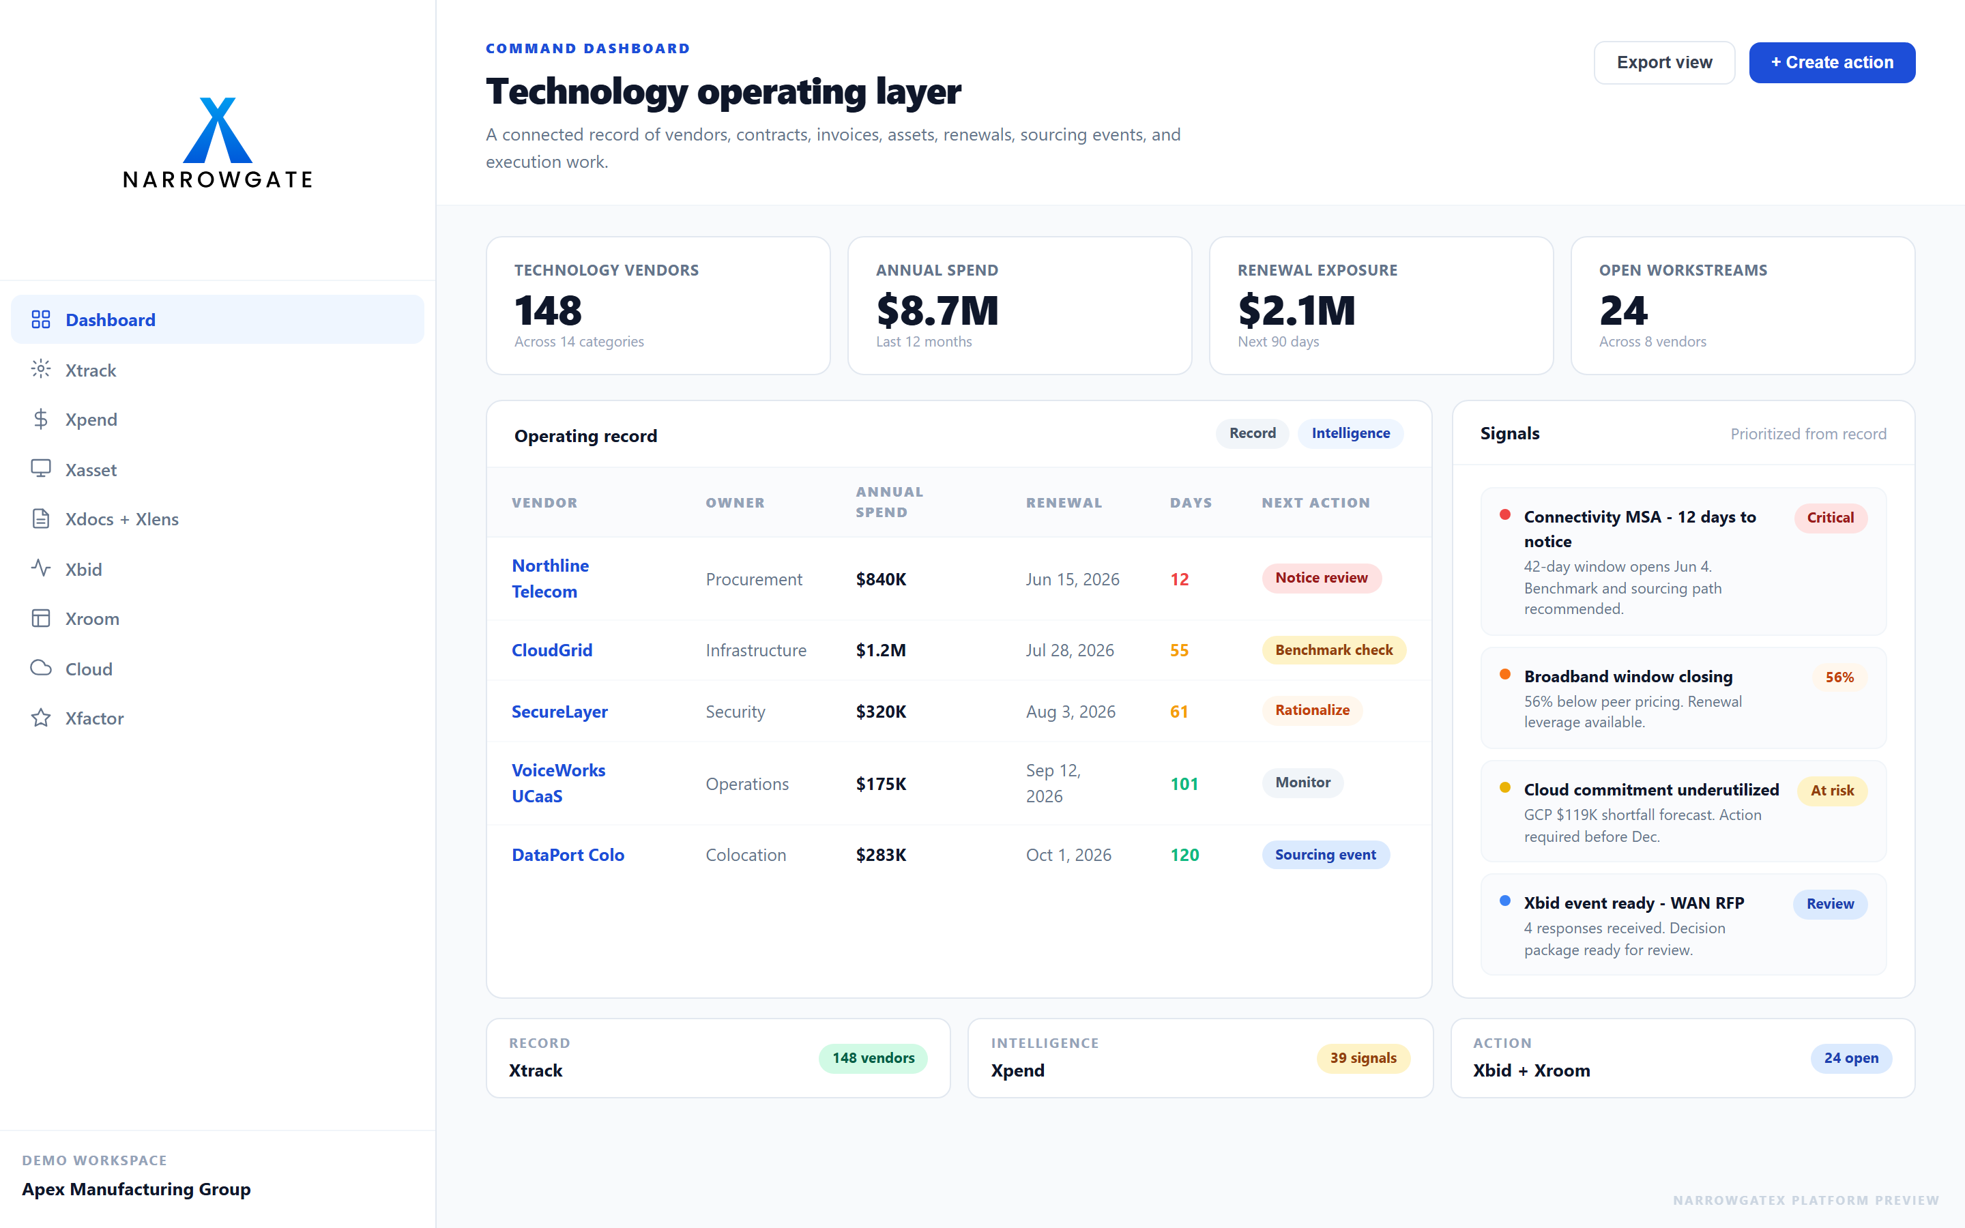Viewport: 1965px width, 1228px height.
Task: Open the Dashboard menu item
Action: [x=218, y=319]
